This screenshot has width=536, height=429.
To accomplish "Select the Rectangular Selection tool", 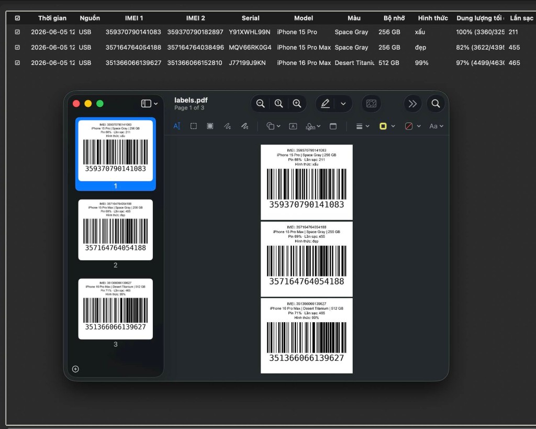I will click(194, 126).
